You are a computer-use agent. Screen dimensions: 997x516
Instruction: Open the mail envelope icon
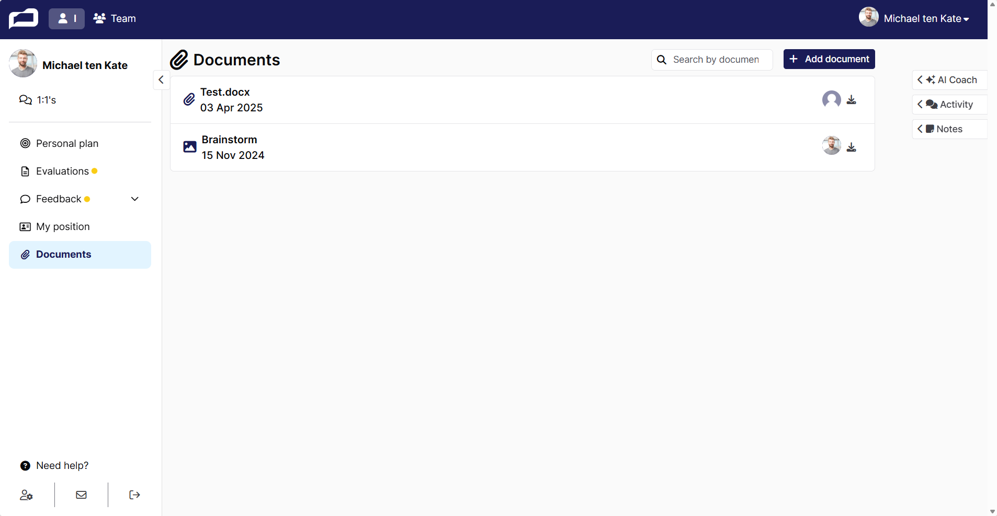[x=81, y=495]
